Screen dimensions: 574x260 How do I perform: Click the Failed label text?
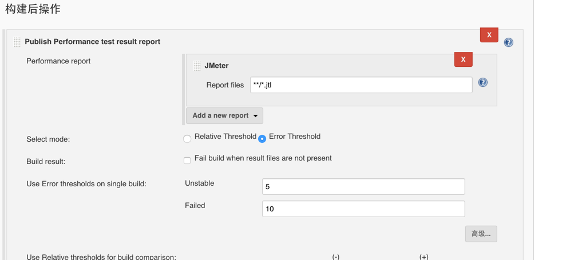[x=195, y=206]
